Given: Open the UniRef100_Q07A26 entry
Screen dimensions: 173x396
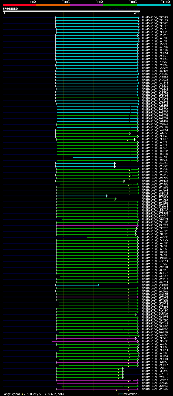Looking at the screenshot, I should 155,98.
